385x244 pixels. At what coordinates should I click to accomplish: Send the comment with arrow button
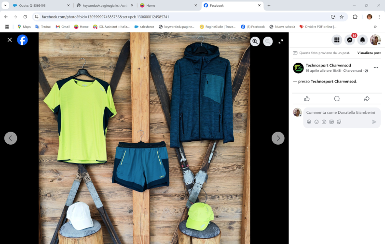[x=374, y=122]
